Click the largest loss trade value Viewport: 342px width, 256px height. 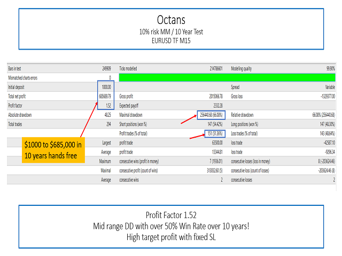(x=329, y=142)
